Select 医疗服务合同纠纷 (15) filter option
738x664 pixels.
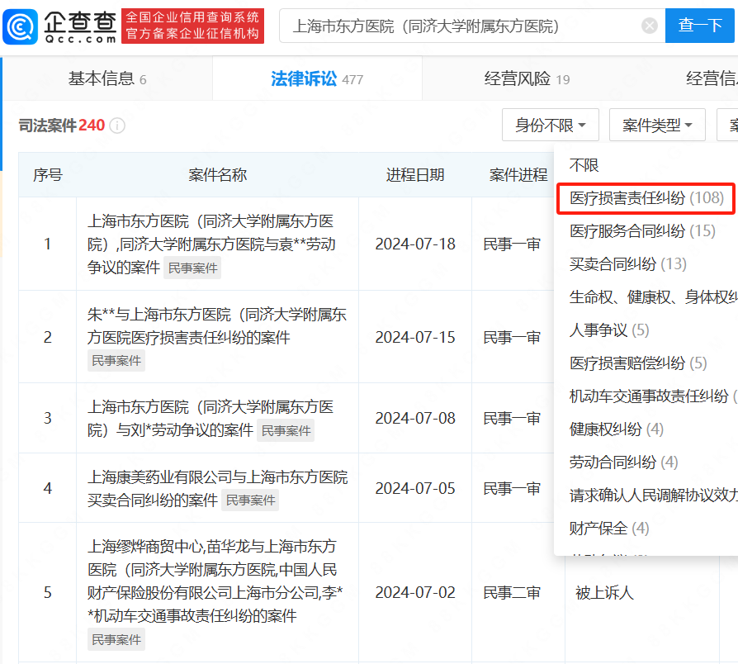[x=641, y=231]
